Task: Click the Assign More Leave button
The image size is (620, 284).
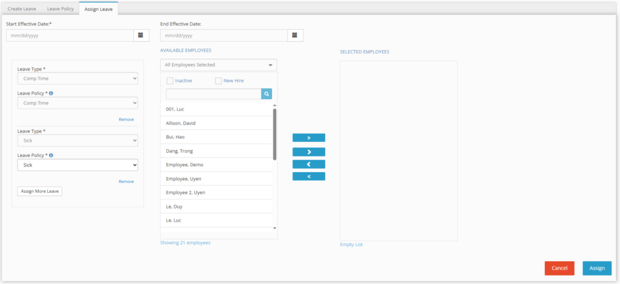Action: (x=39, y=192)
